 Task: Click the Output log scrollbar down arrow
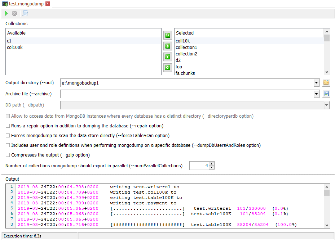(327, 225)
